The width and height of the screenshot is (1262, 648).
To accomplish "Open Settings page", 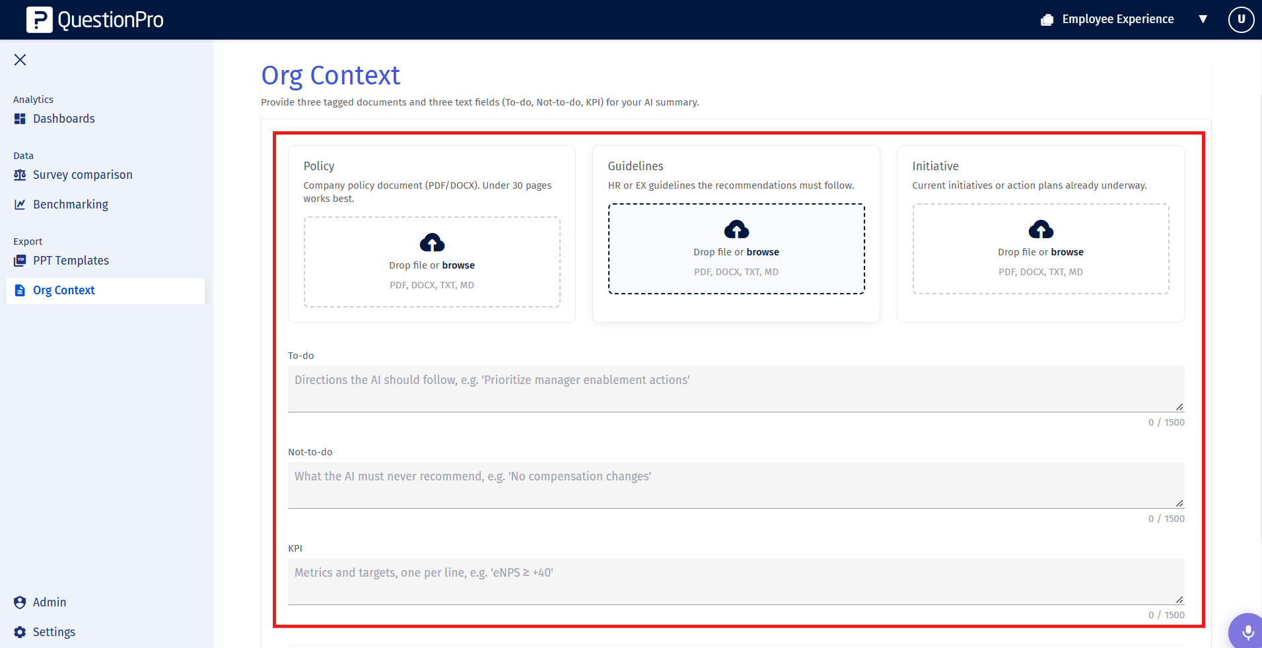I will pos(54,632).
